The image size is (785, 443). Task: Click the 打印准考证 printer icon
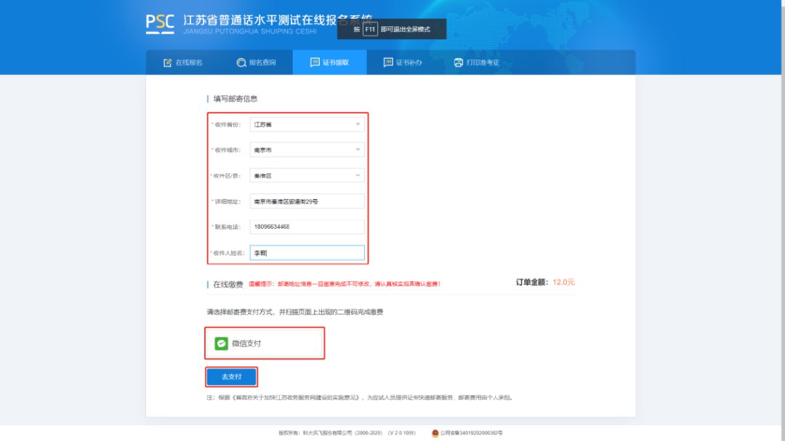pyautogui.click(x=458, y=62)
